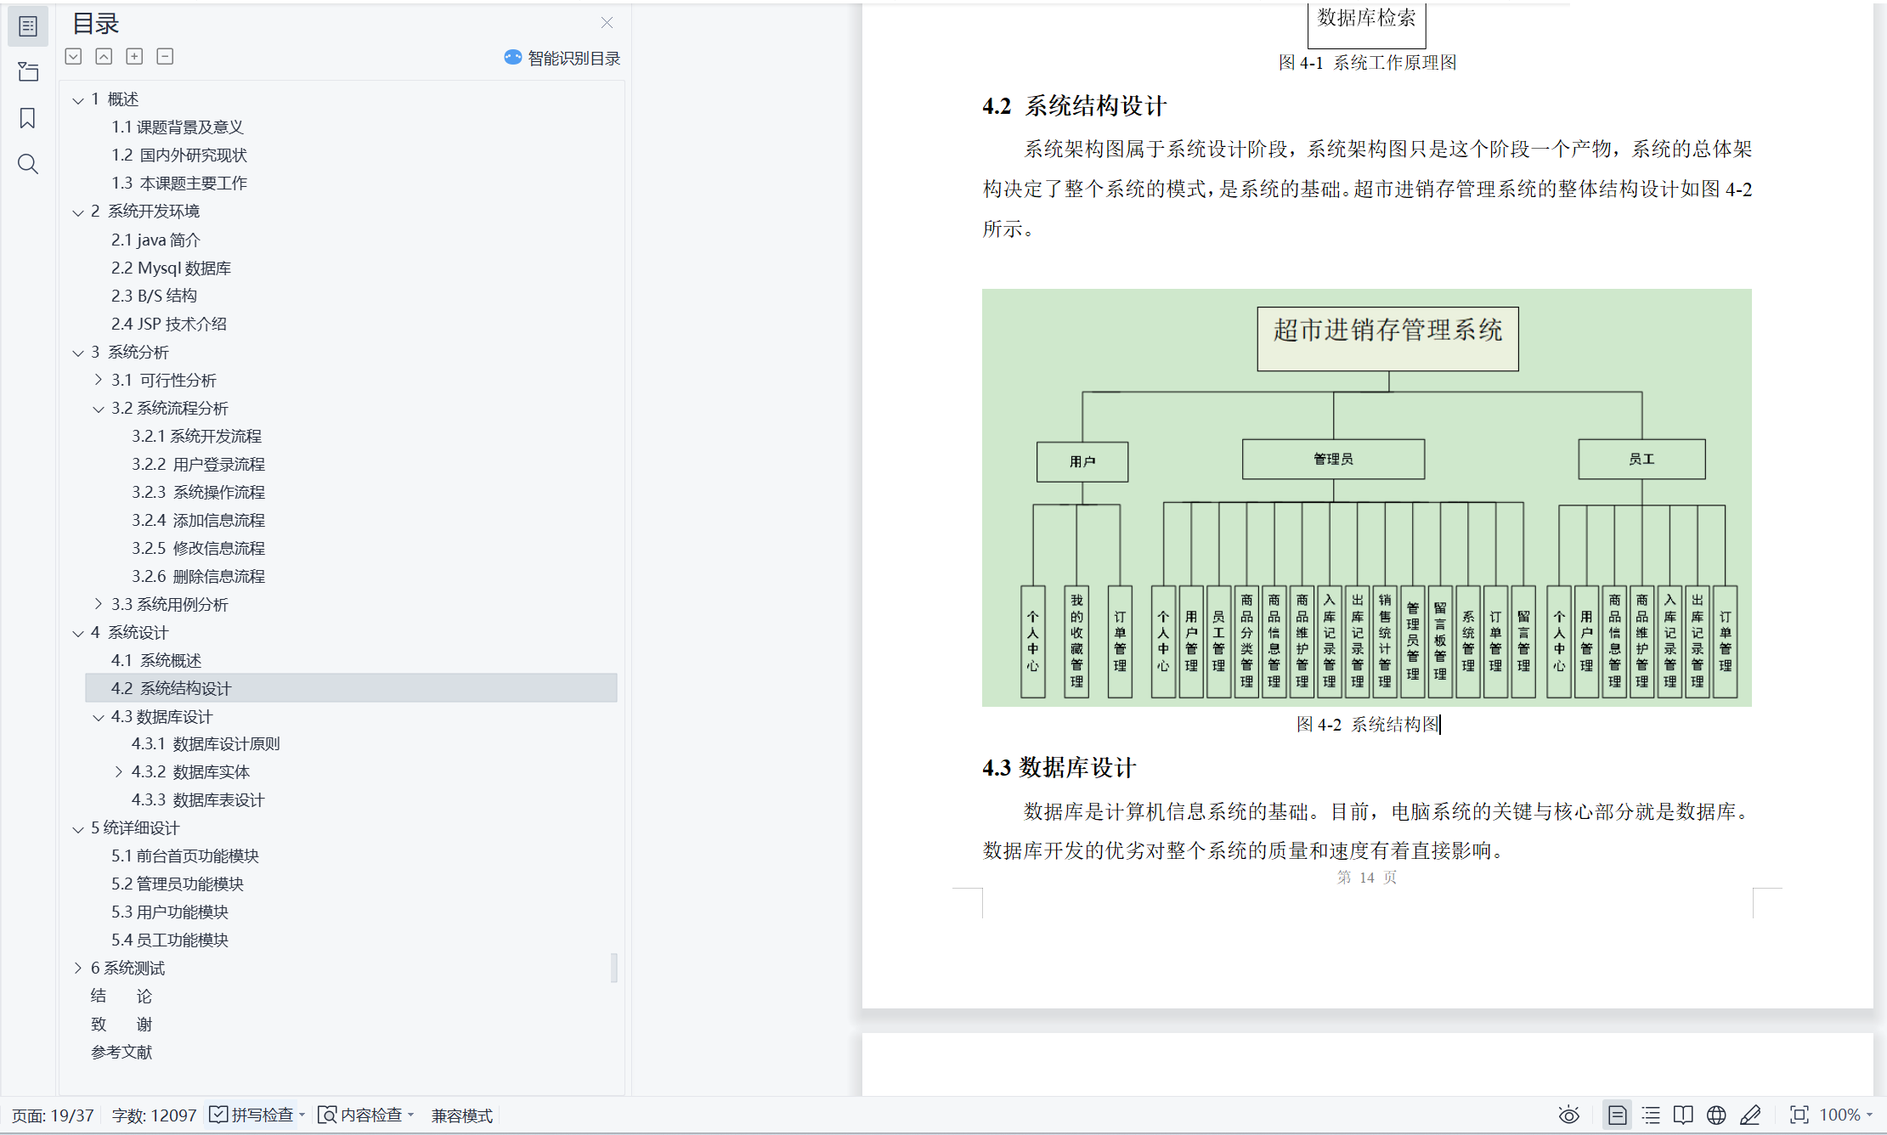Click the chapter navigation icon in sidebar
This screenshot has height=1135, width=1887.
click(x=27, y=72)
